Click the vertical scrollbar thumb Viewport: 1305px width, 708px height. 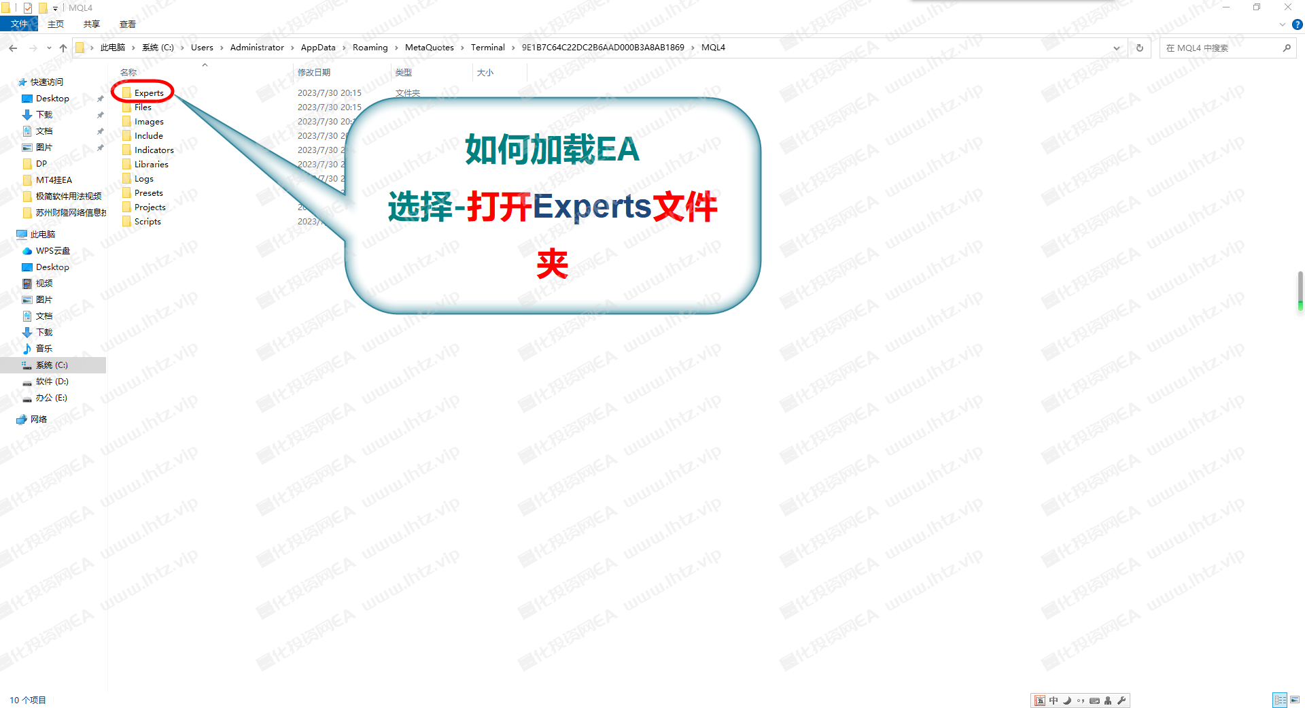coord(1300,291)
